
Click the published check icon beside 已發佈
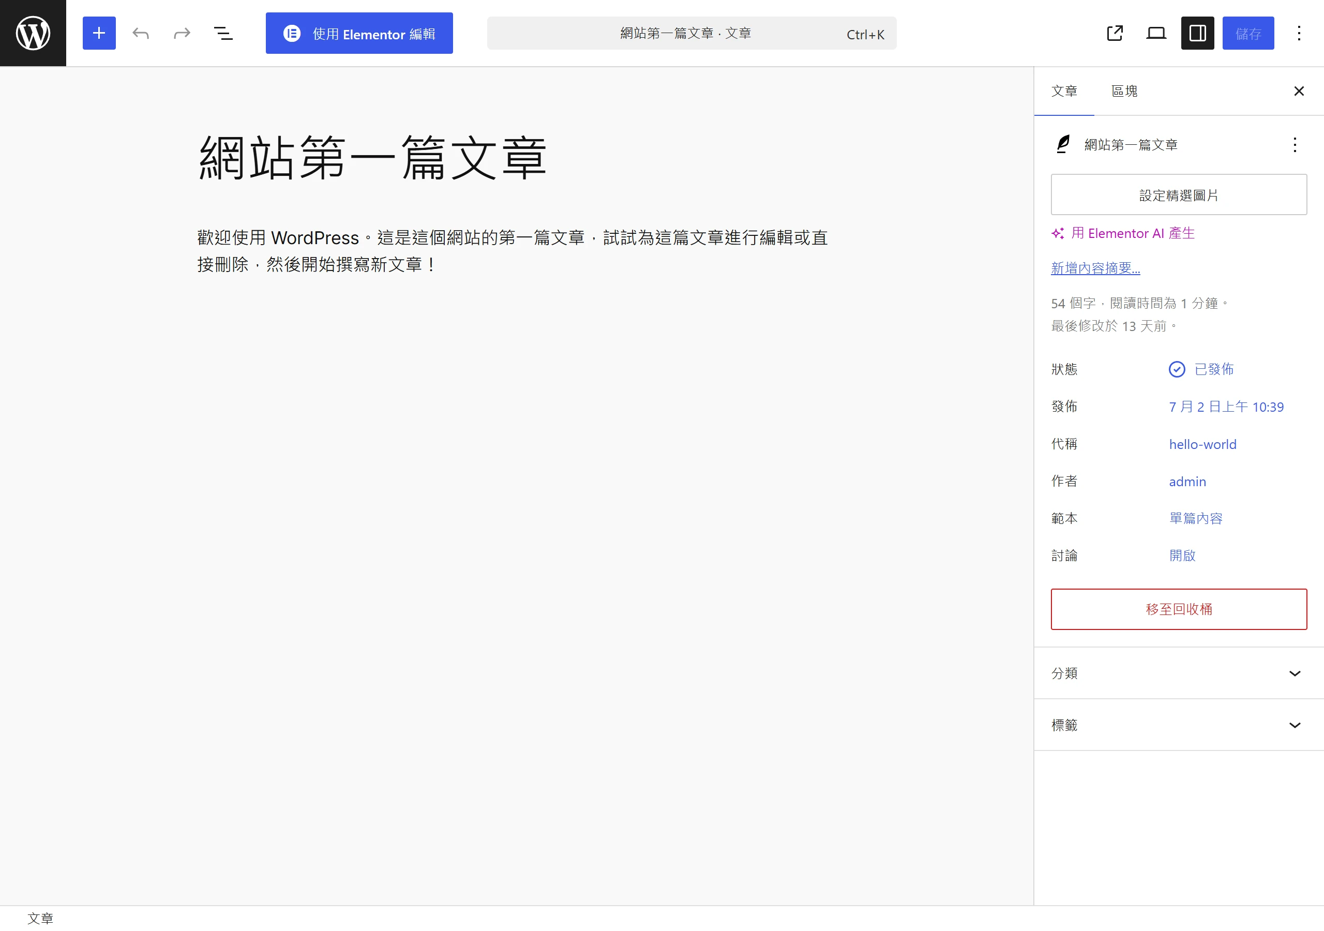tap(1177, 369)
